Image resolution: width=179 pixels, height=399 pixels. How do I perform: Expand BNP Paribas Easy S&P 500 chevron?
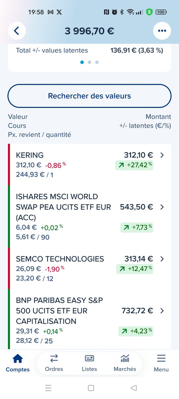[162, 311]
